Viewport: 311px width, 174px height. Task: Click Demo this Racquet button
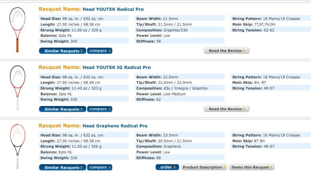pos(252,167)
